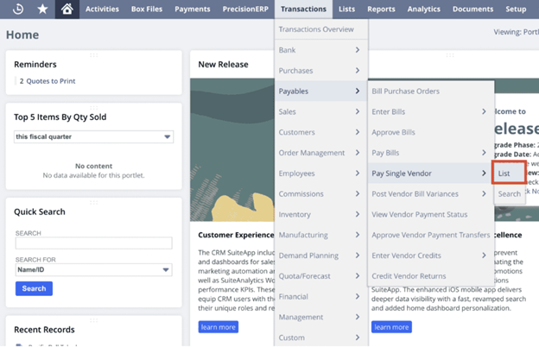539x347 pixels.
Task: Type in the Quick Search field
Action: [94, 243]
